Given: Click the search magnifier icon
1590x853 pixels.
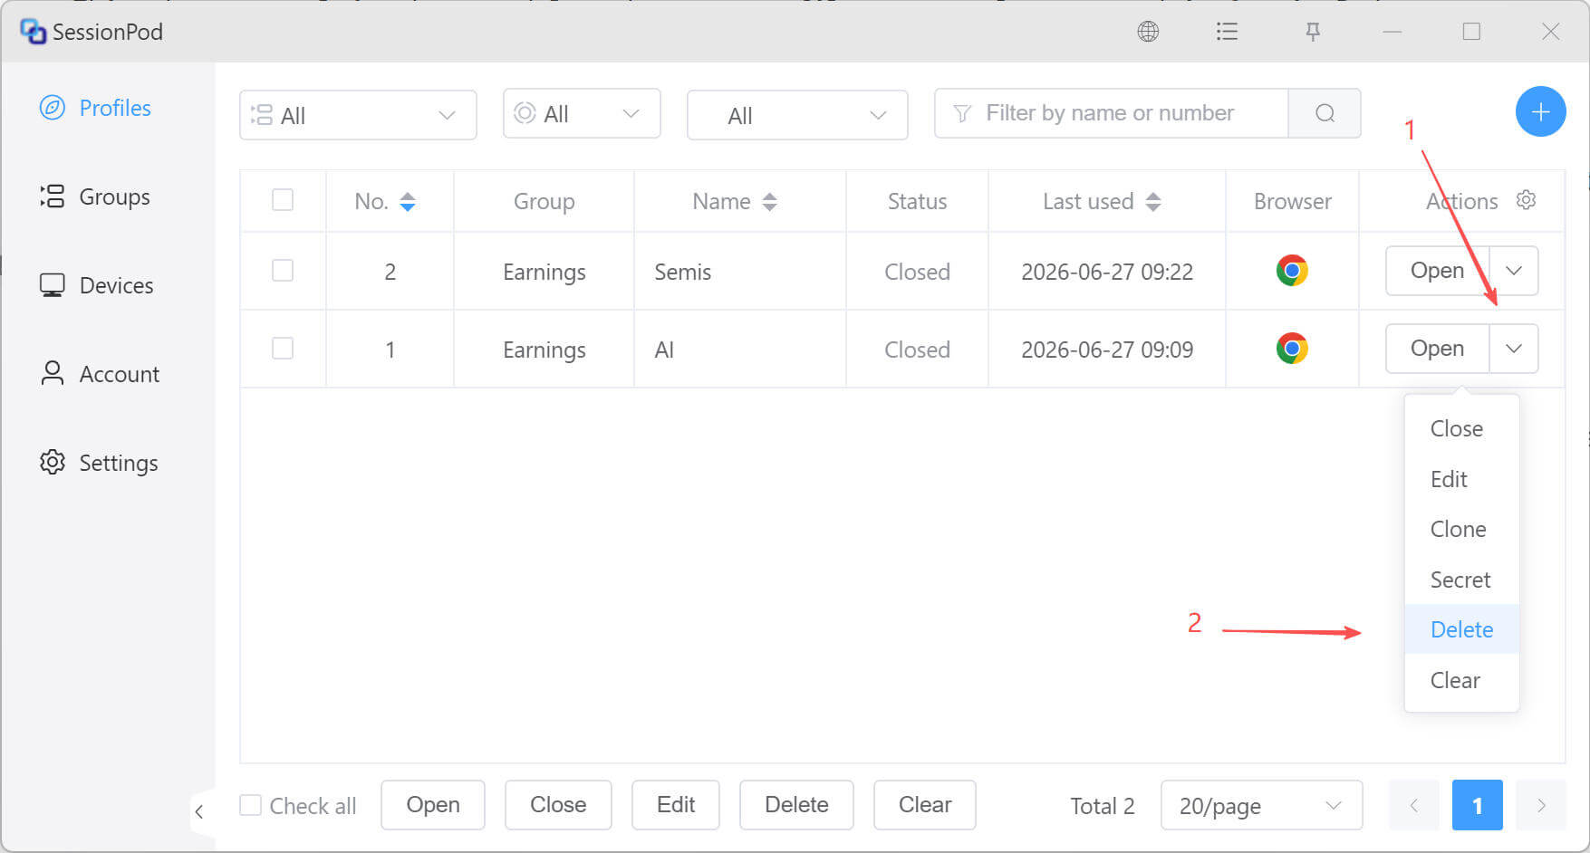Looking at the screenshot, I should click(1325, 113).
